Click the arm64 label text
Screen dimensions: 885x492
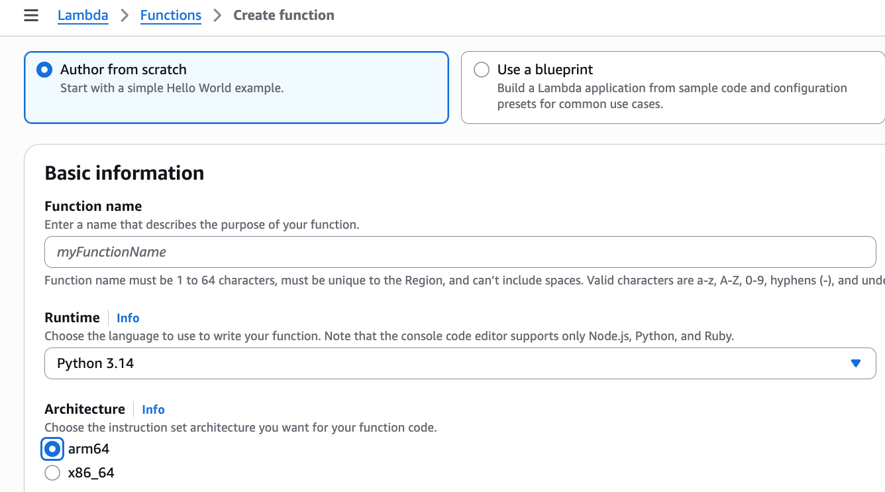(89, 449)
